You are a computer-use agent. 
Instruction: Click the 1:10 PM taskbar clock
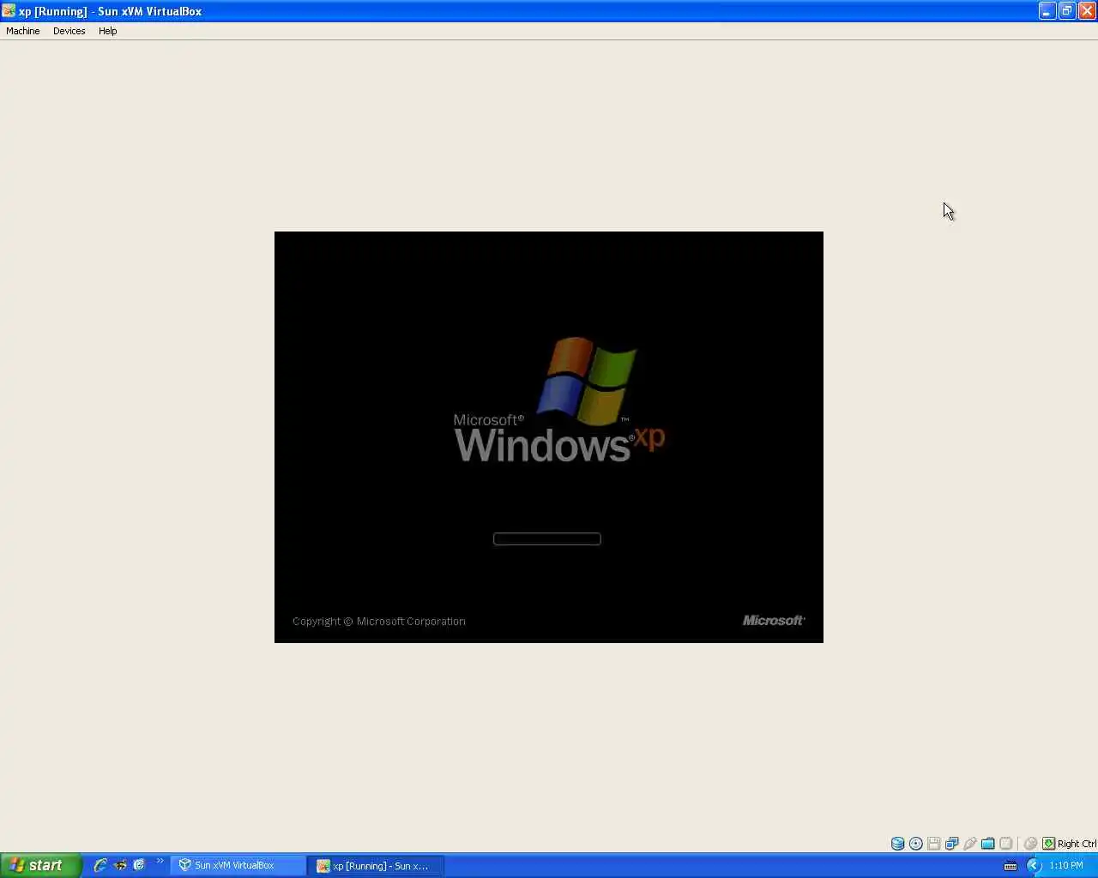(1066, 865)
